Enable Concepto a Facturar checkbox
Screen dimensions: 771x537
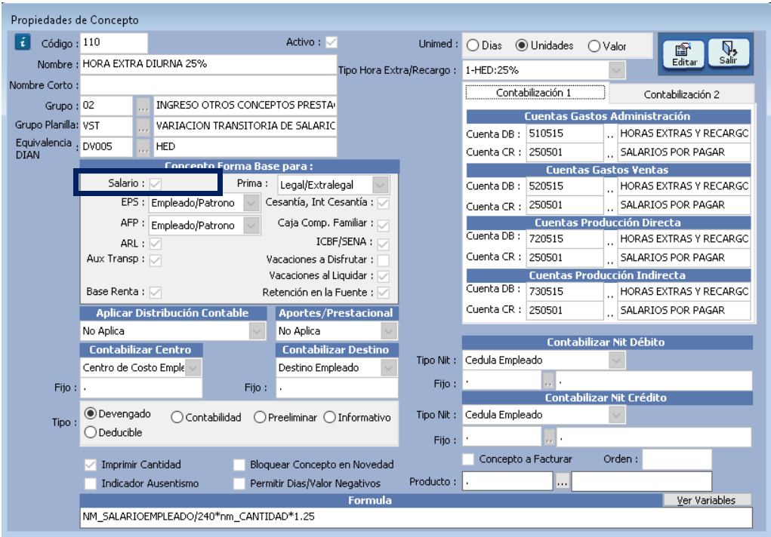coord(469,459)
